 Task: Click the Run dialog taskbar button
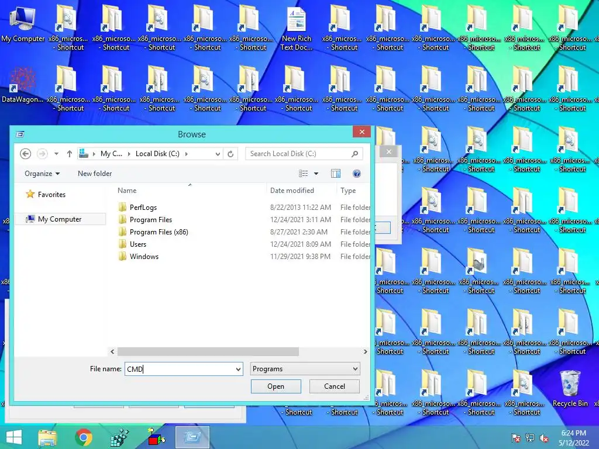click(192, 437)
